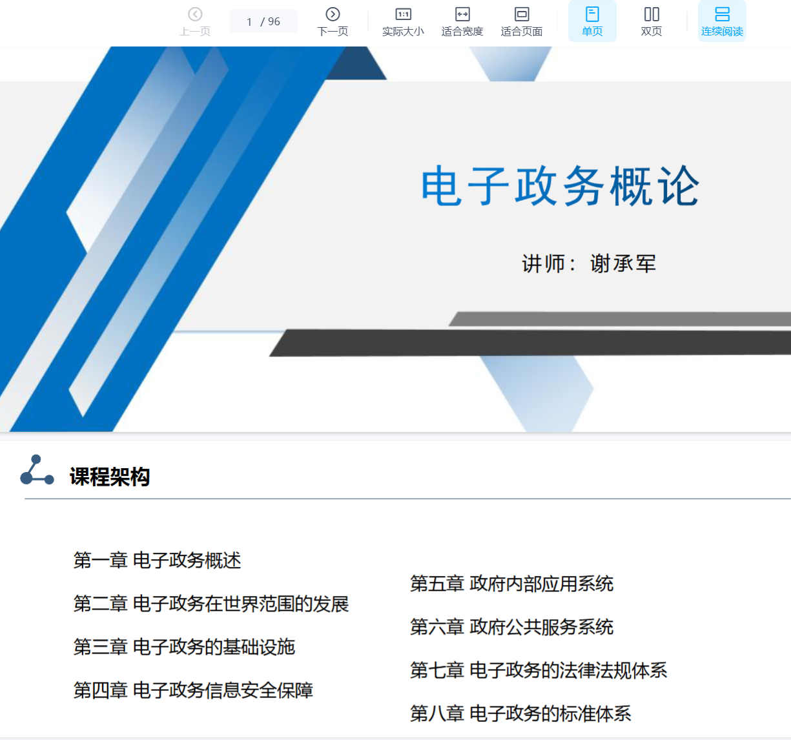
Task: Select 第一章 电子政务概述 entry
Action: [157, 560]
